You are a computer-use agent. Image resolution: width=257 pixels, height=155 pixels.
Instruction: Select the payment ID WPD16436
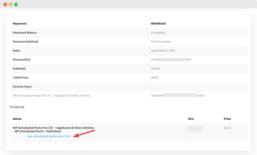(x=158, y=24)
